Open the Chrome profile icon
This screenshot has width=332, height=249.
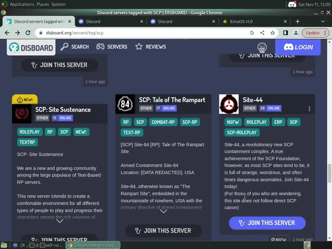(x=296, y=33)
